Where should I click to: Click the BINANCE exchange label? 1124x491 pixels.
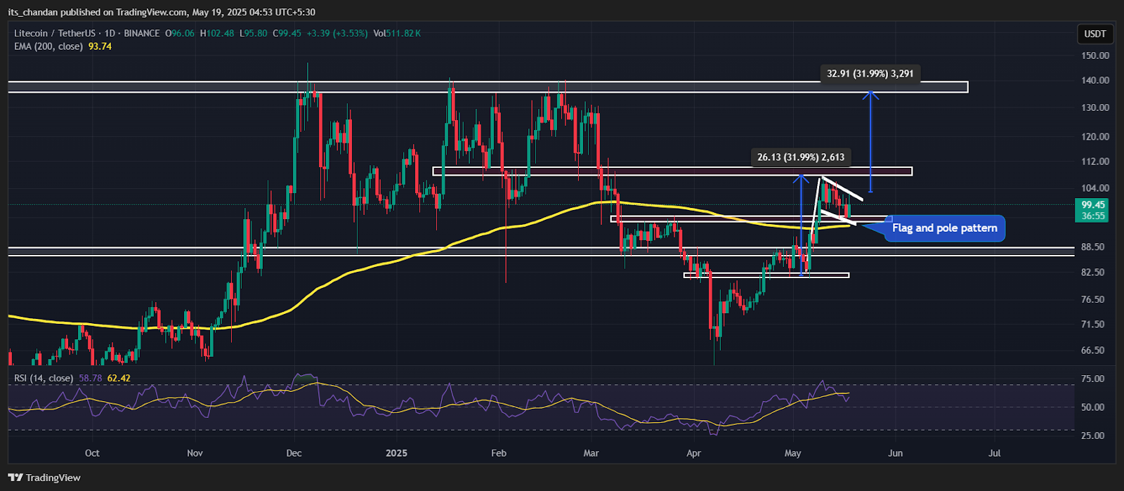click(x=143, y=33)
